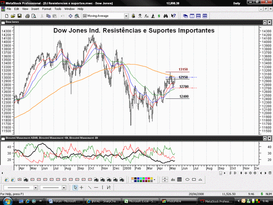Click the What's This help arrow icon
Viewport: 273px width, 205px height.
(173, 16)
